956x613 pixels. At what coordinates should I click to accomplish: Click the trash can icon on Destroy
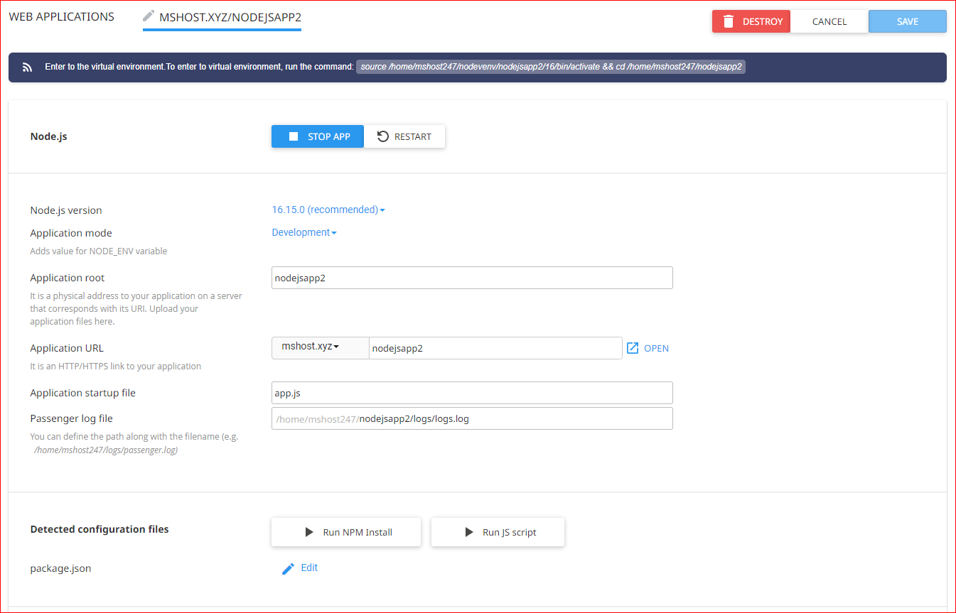coord(729,21)
